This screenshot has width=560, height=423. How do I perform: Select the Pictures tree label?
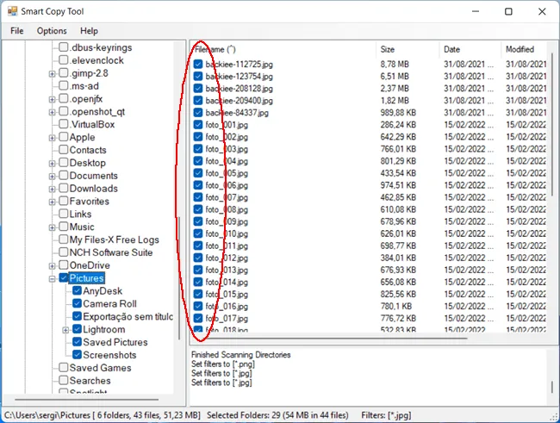click(x=86, y=278)
